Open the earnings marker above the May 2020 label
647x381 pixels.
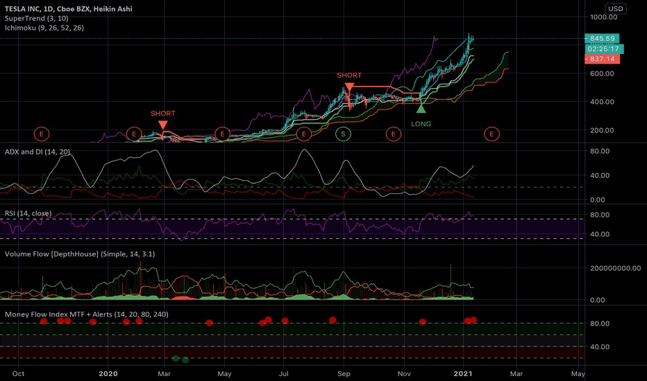click(222, 134)
